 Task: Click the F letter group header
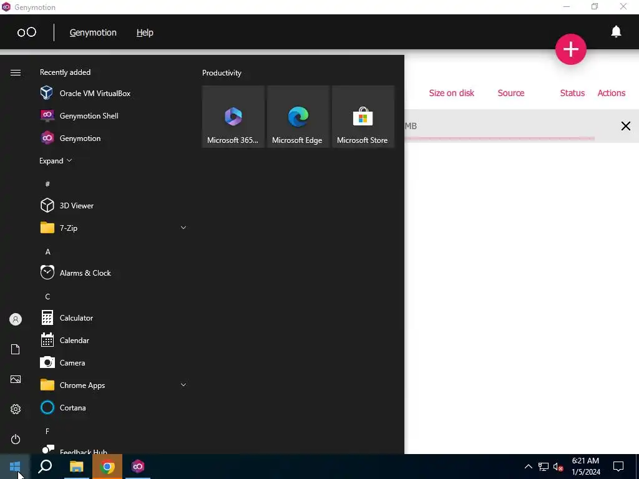tap(47, 431)
